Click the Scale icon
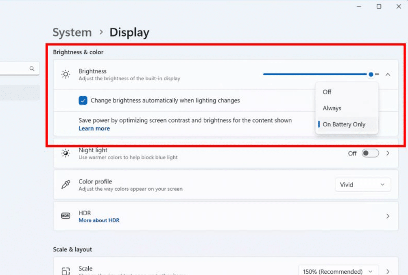 (65, 271)
